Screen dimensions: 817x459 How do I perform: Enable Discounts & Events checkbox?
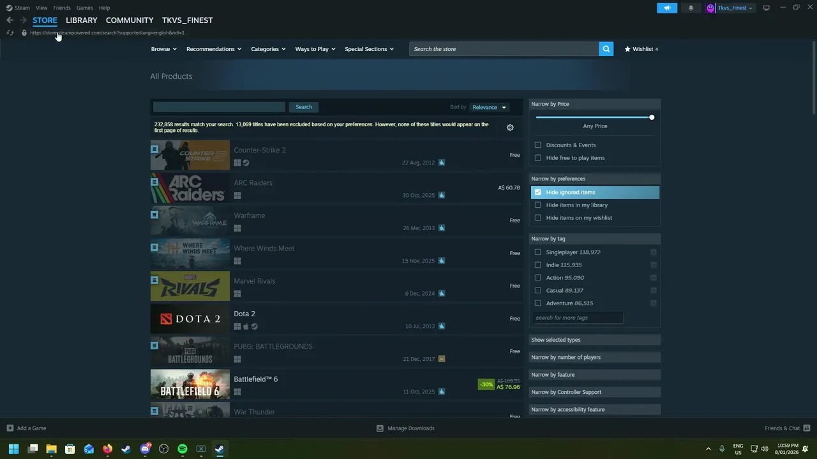tap(537, 145)
